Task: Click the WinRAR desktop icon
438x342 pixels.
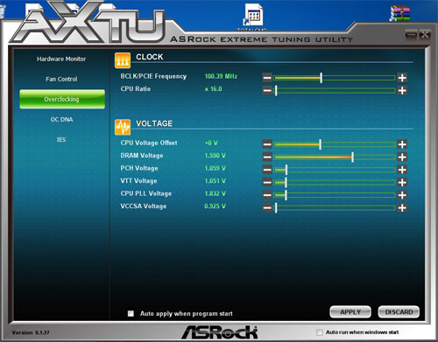Action: pyautogui.click(x=400, y=13)
